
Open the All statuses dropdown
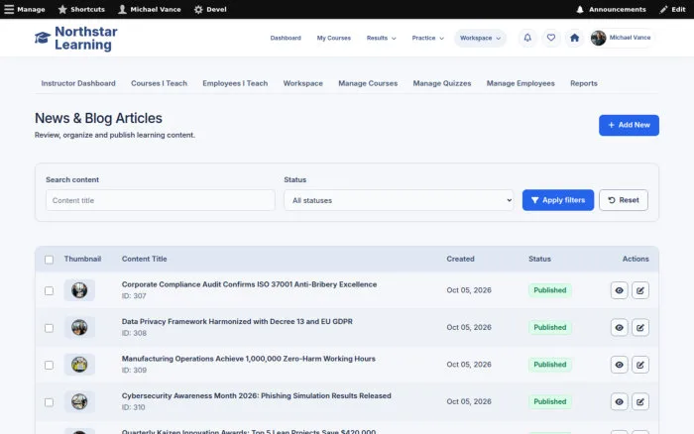point(399,200)
